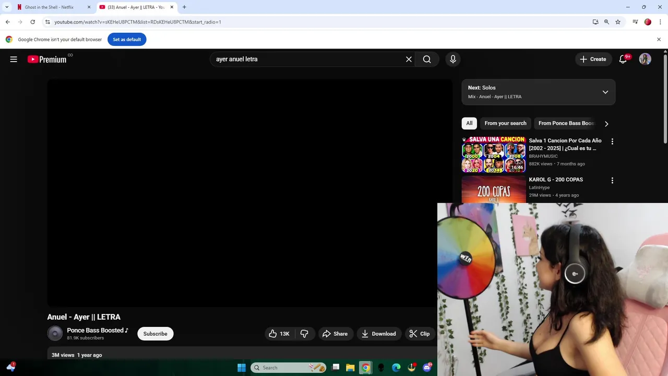Dismiss the default browser infobar
The width and height of the screenshot is (668, 376).
click(659, 39)
